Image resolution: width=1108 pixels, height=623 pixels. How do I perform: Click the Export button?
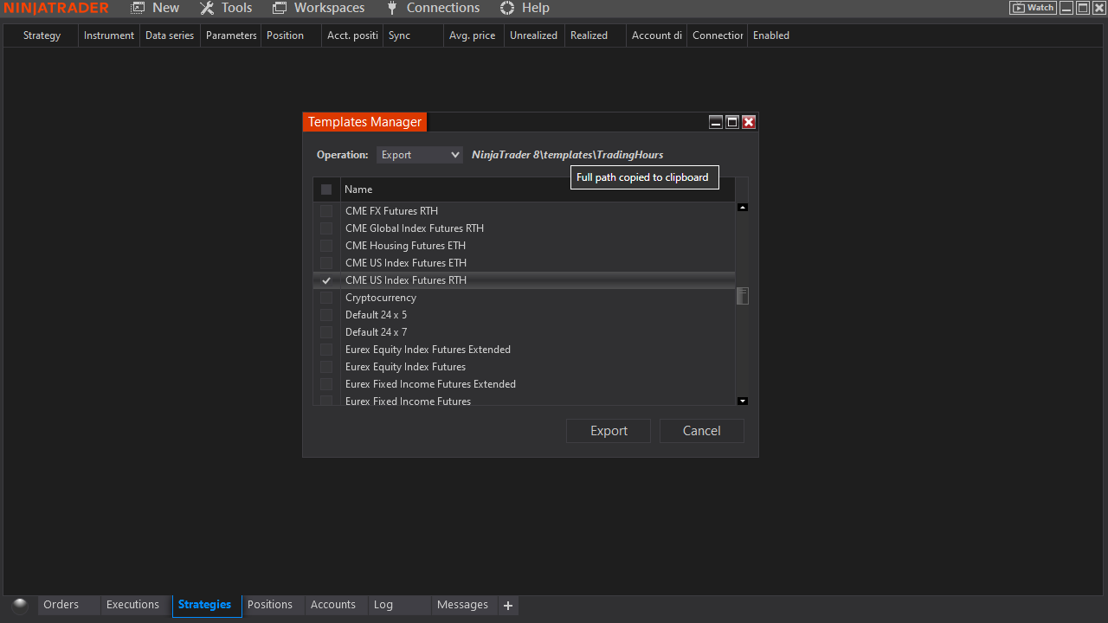click(609, 431)
